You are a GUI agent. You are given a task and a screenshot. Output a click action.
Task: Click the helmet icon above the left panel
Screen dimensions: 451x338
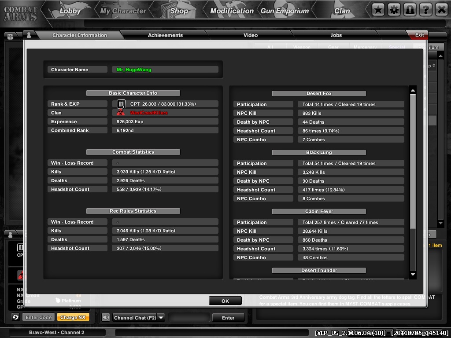pos(11,37)
